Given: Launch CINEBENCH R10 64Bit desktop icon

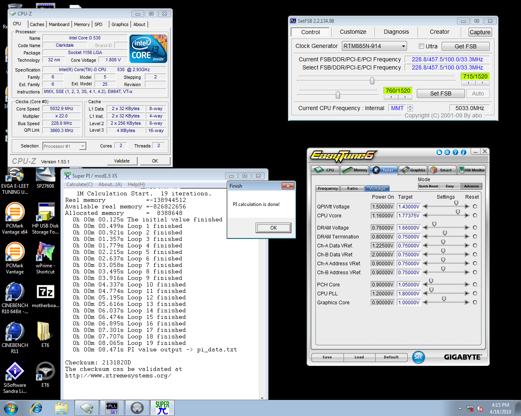Looking at the screenshot, I should 15,298.
